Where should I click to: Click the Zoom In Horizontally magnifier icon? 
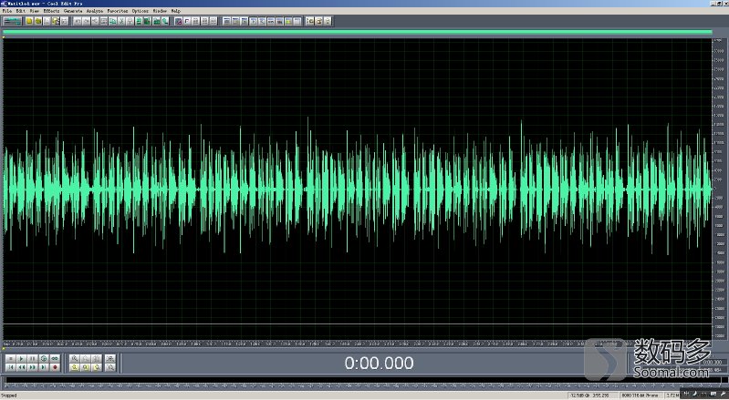point(75,359)
